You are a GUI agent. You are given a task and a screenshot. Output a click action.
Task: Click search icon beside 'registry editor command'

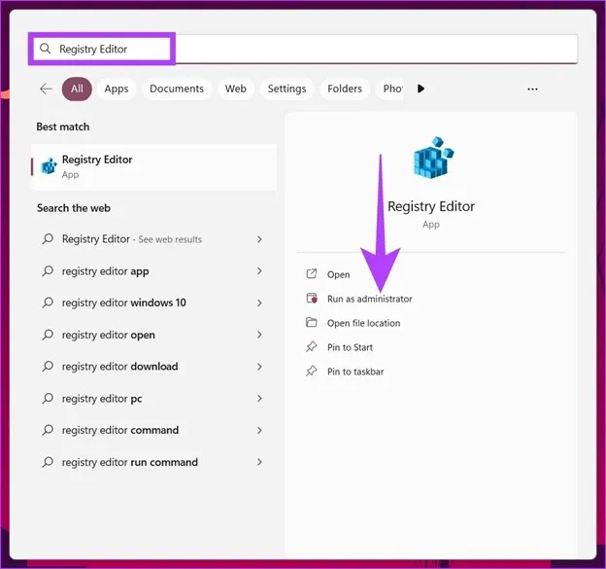point(48,430)
